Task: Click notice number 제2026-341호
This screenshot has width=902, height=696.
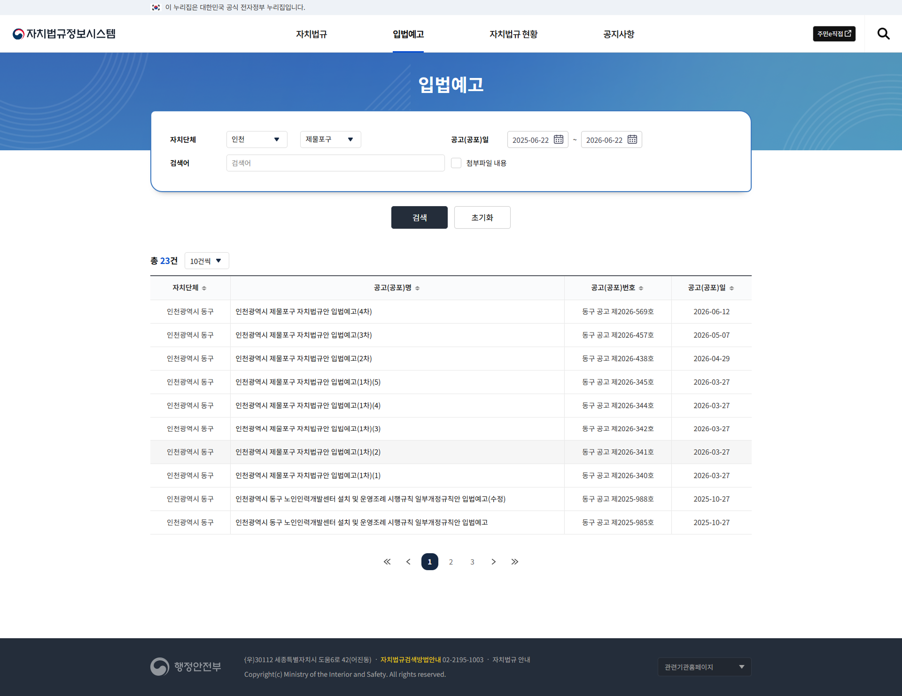Action: 618,452
